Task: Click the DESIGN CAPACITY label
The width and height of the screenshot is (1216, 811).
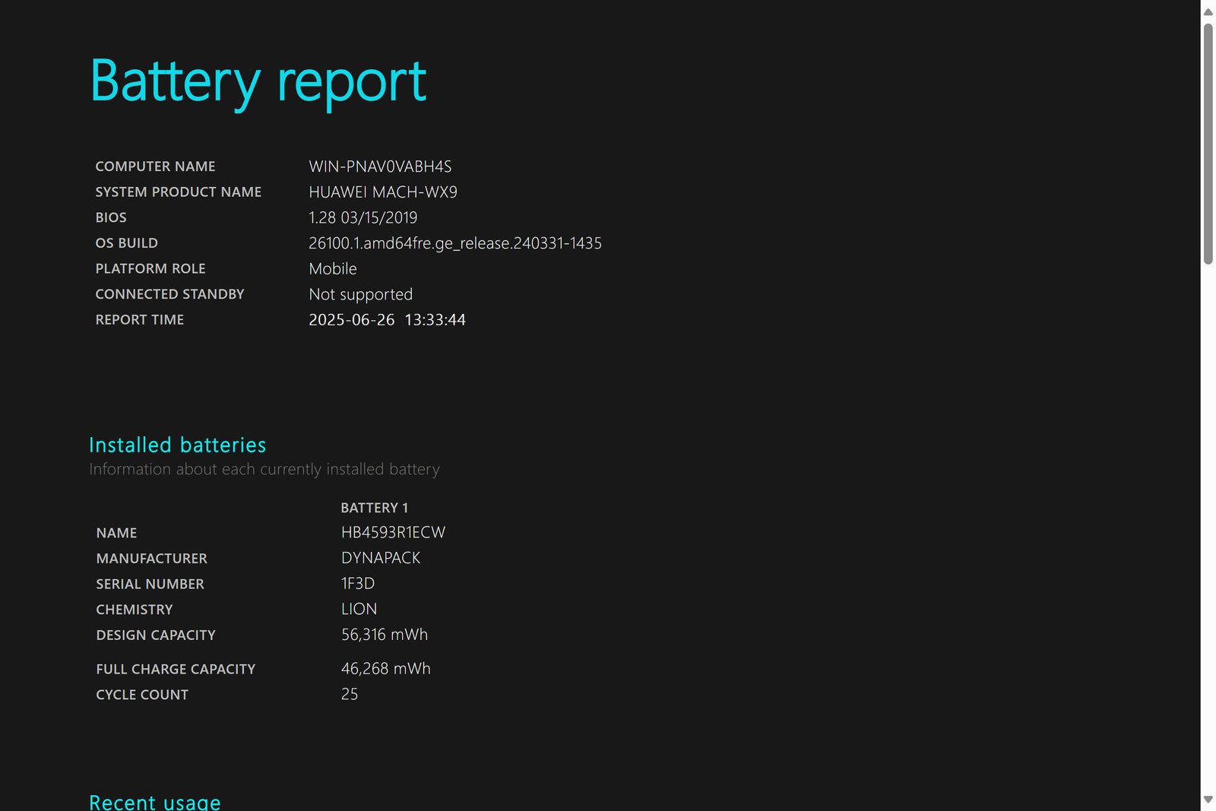Action: coord(156,635)
